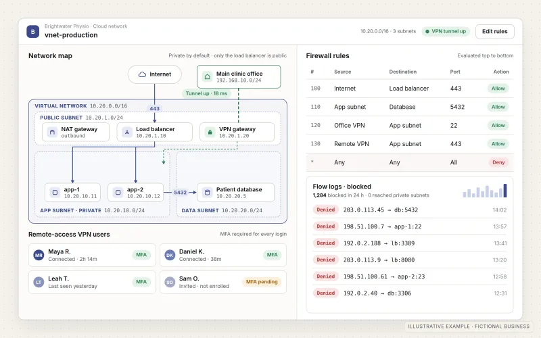Screen dimensions: 541x338
Task: Click log entry 203.0.113.9 → lb:8080
Action: [410, 260]
